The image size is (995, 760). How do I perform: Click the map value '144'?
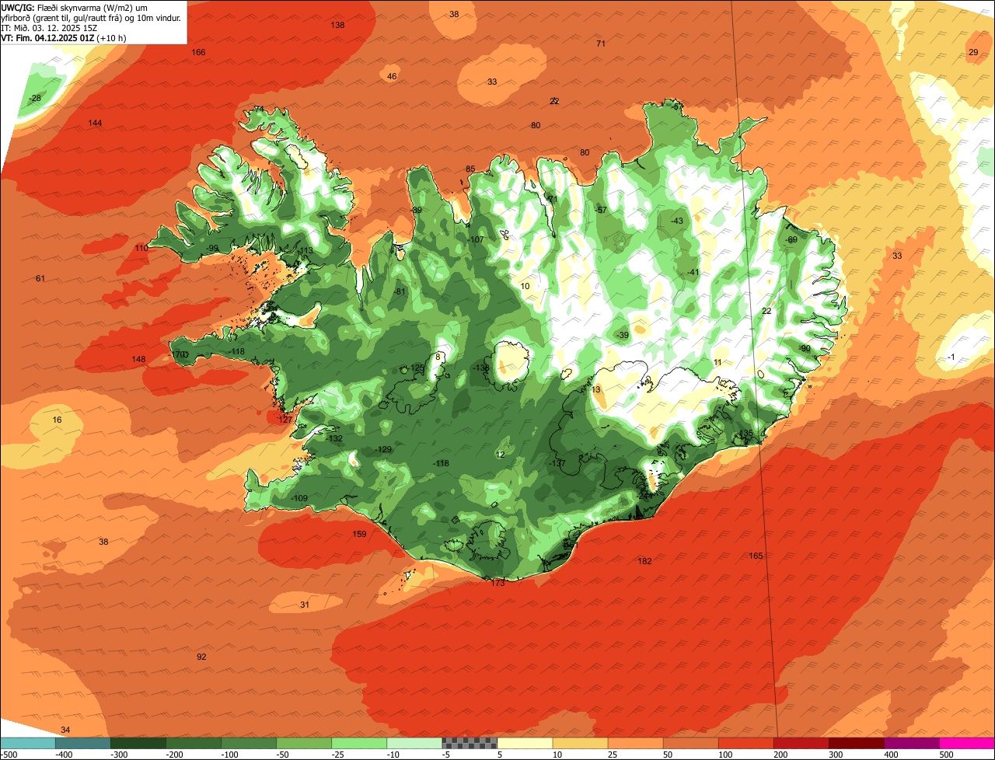pyautogui.click(x=95, y=124)
